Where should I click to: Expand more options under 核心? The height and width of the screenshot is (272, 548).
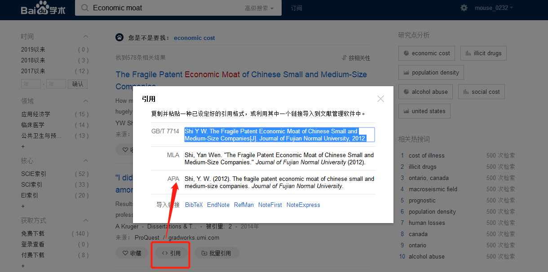click(x=23, y=206)
